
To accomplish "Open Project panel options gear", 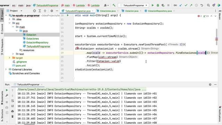I will point(52,11).
